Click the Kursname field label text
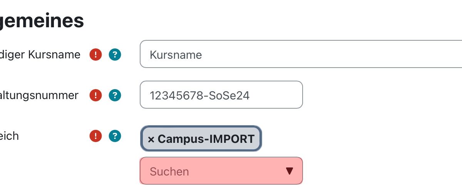Viewport: 462px width, 192px height. [40, 55]
